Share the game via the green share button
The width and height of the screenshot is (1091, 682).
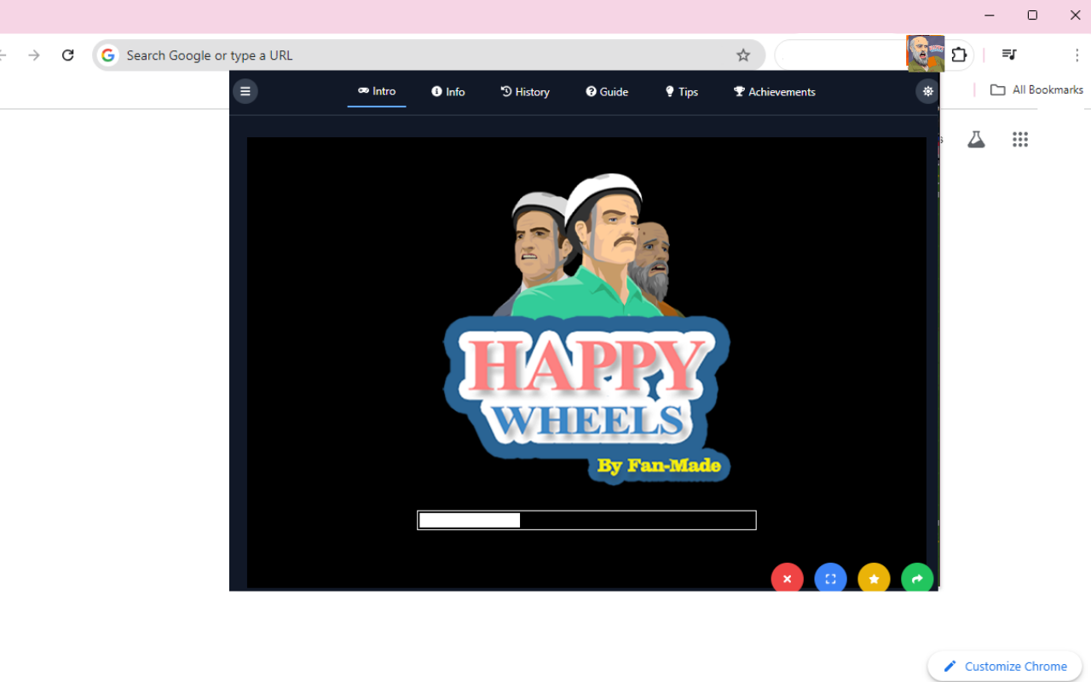[x=917, y=578]
